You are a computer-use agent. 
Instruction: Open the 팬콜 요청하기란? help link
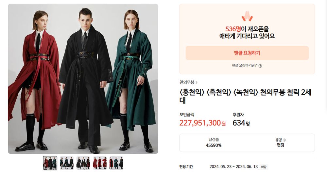tap(244, 66)
